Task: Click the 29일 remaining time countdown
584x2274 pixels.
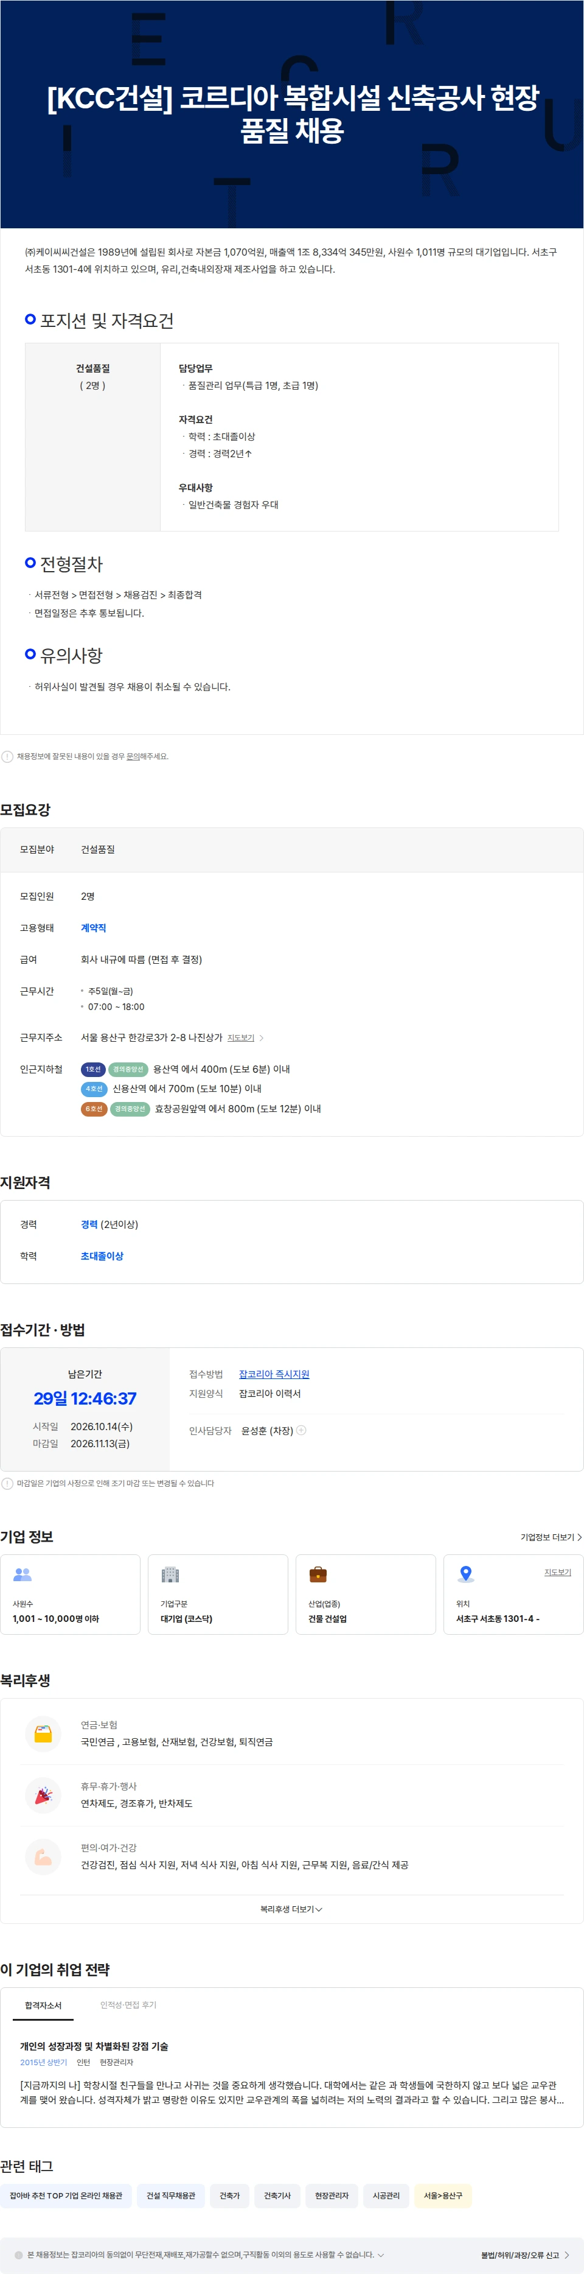Action: point(85,1398)
